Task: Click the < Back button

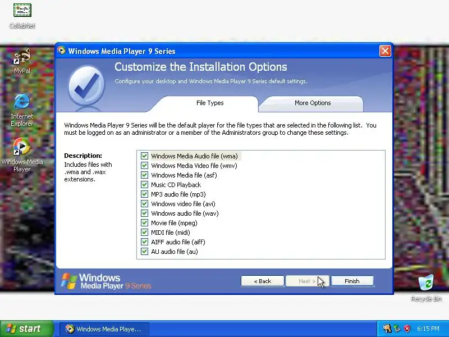Action: click(263, 281)
